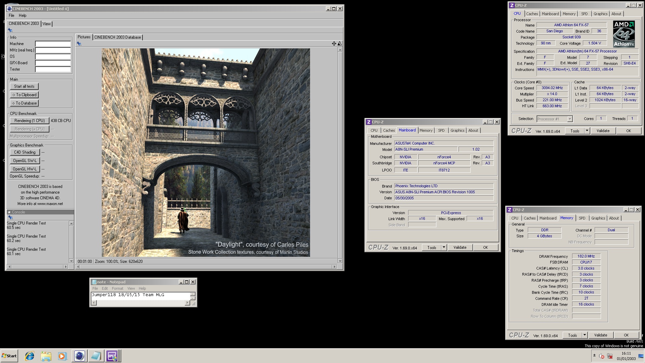Click console scrollbar up arrow

click(71, 224)
